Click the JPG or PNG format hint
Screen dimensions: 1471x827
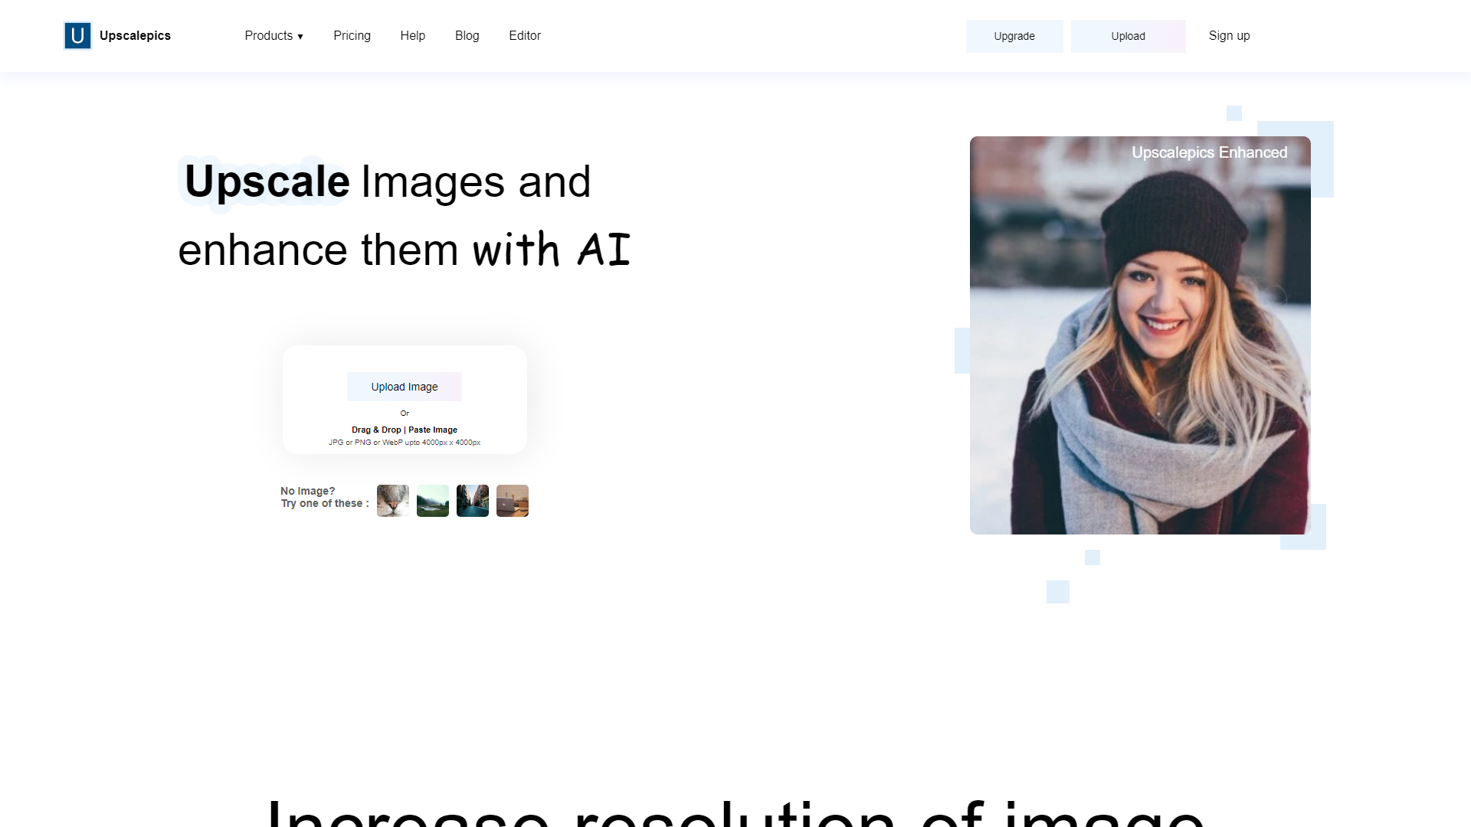405,443
